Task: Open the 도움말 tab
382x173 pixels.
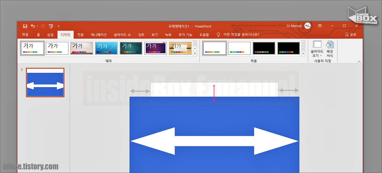Action: [x=204, y=34]
